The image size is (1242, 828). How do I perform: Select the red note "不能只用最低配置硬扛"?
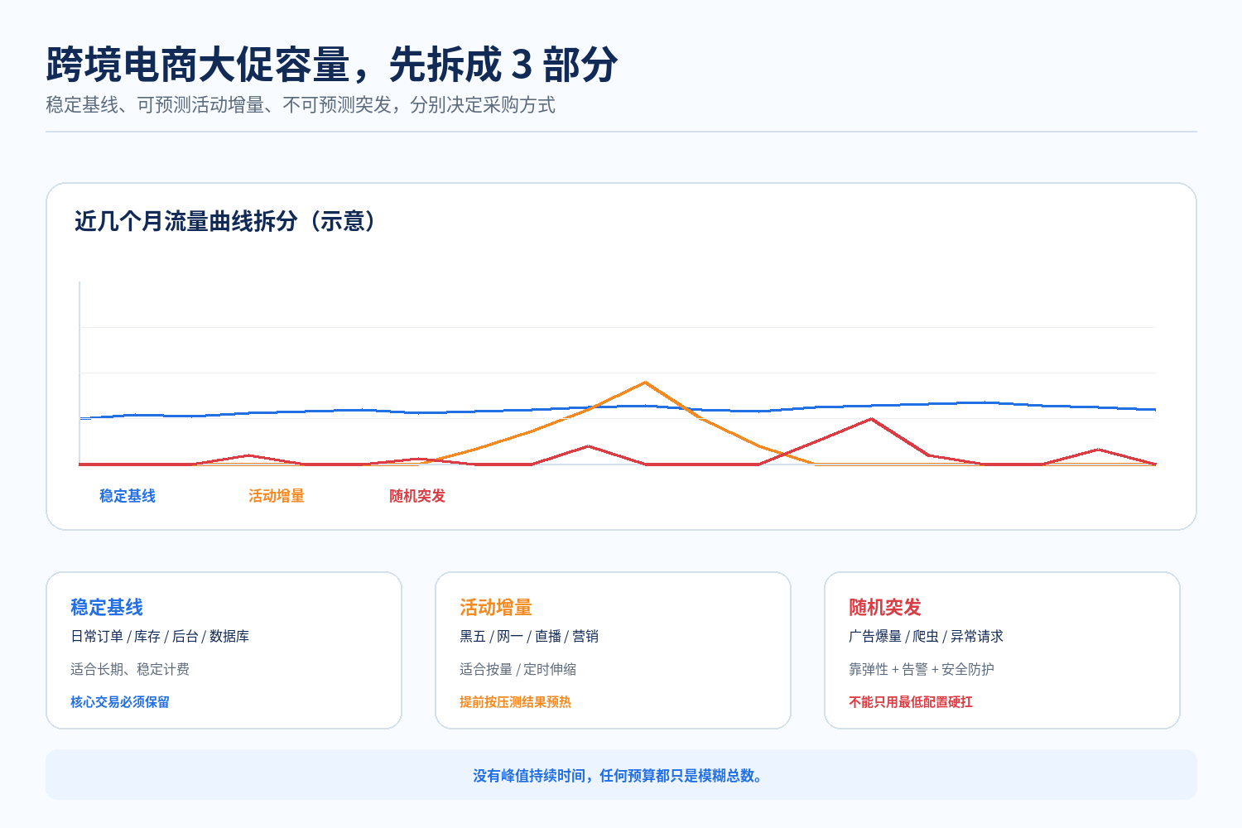(x=911, y=702)
